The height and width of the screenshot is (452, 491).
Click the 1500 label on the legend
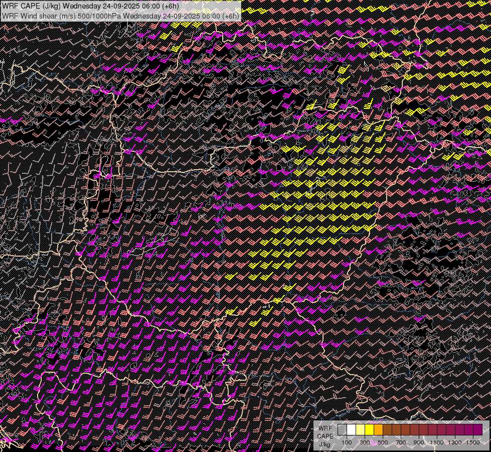pos(473,442)
